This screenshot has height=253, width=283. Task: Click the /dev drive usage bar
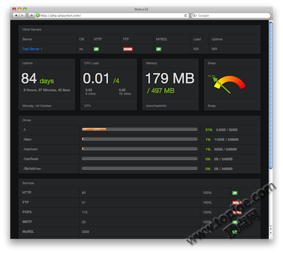coord(140,139)
